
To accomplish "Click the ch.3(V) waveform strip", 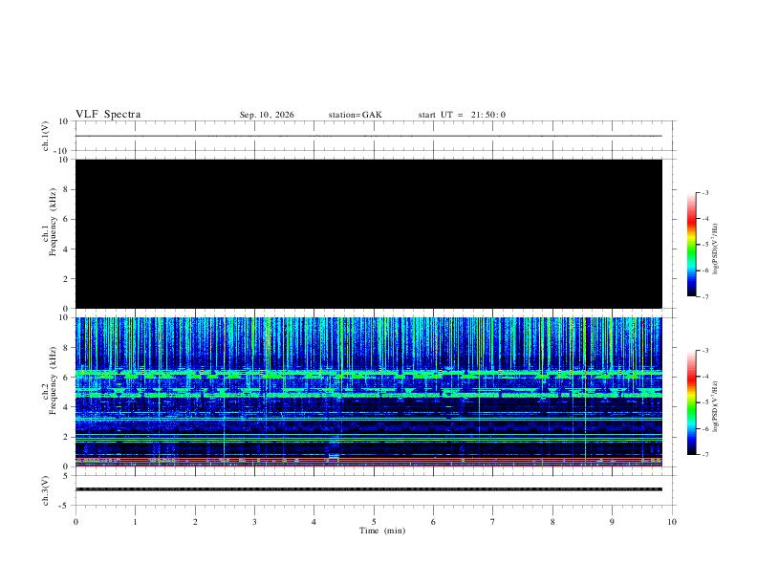I will click(x=369, y=489).
